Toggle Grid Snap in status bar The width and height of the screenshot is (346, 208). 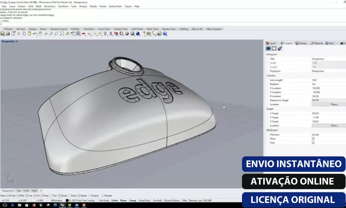(x=104, y=201)
